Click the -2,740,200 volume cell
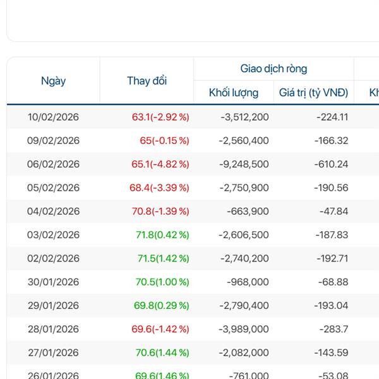 (244, 258)
